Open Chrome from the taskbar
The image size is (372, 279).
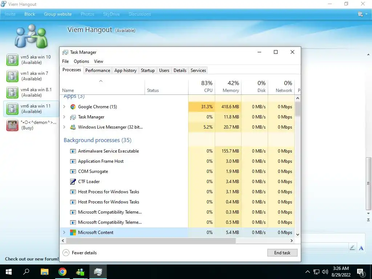pos(62,272)
